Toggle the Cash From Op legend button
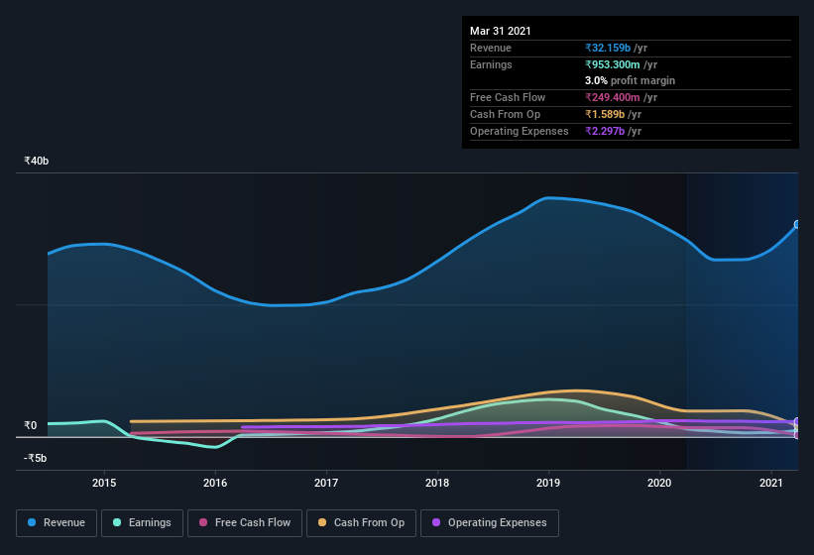 tap(361, 523)
